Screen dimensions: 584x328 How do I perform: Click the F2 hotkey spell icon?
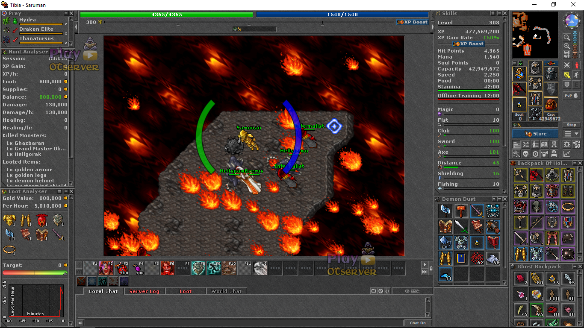[x=106, y=268]
